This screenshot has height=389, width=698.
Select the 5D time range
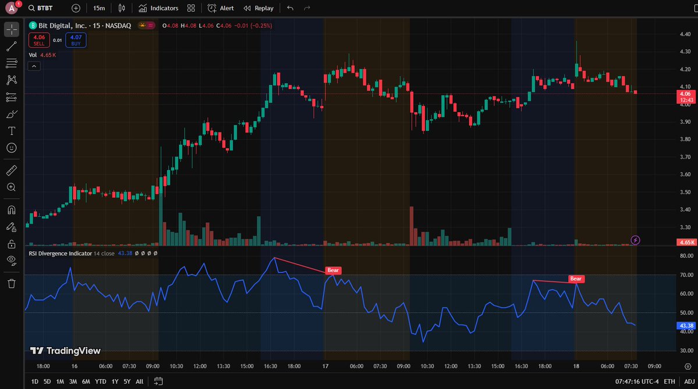(47, 381)
